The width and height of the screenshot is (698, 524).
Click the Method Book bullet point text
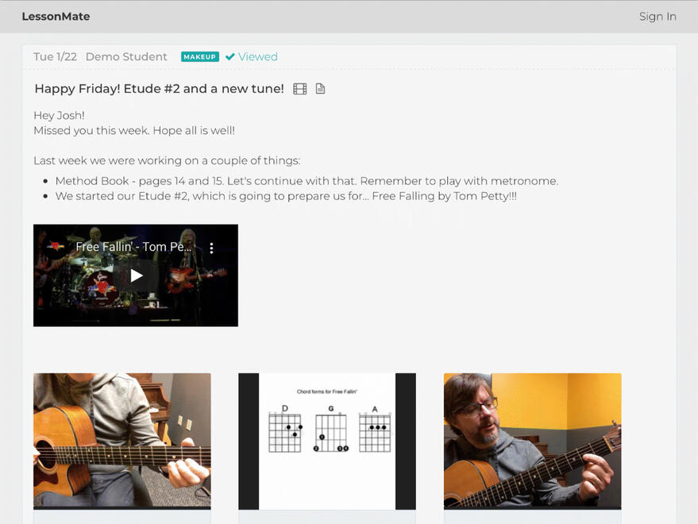(307, 181)
